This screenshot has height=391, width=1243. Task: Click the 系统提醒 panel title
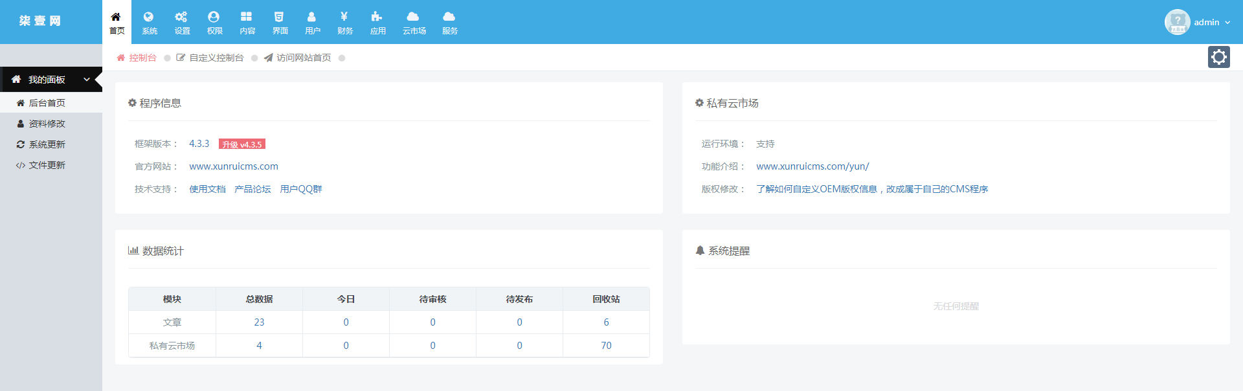click(x=728, y=251)
